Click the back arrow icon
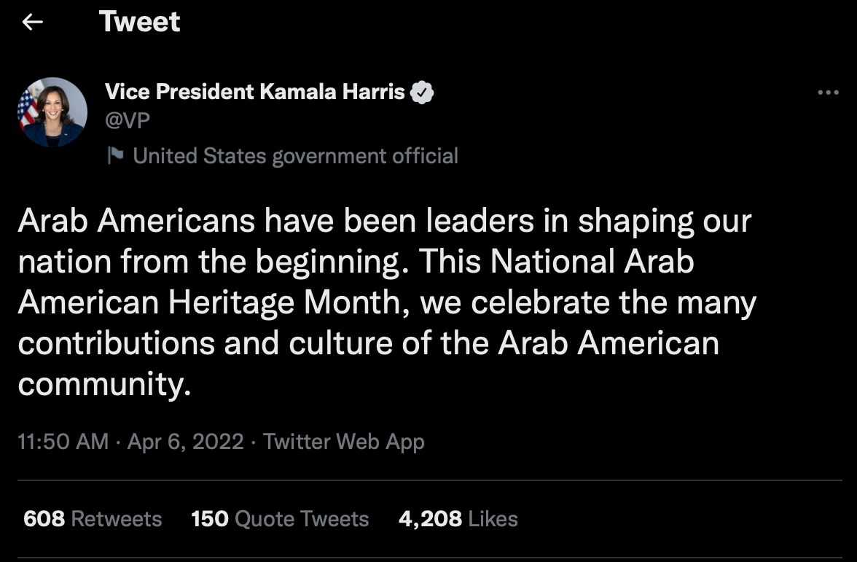Image resolution: width=857 pixels, height=562 pixels. tap(33, 23)
